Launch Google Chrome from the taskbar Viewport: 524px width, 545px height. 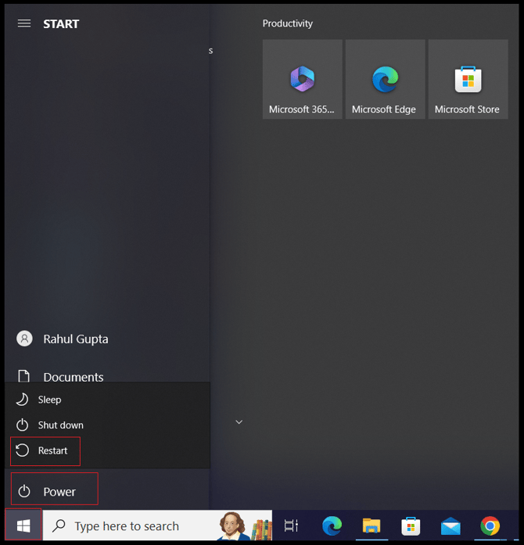coord(490,526)
